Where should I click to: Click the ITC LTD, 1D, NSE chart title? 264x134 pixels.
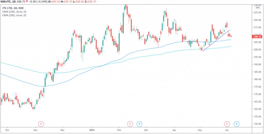pyautogui.click(x=13, y=8)
